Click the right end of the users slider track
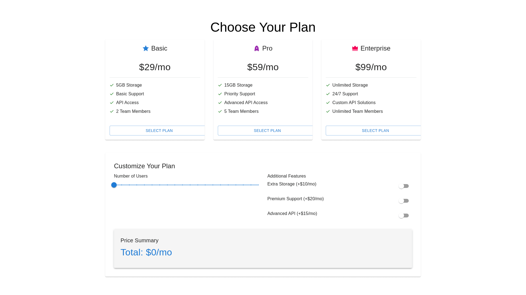This screenshot has width=526, height=295. (x=258, y=185)
